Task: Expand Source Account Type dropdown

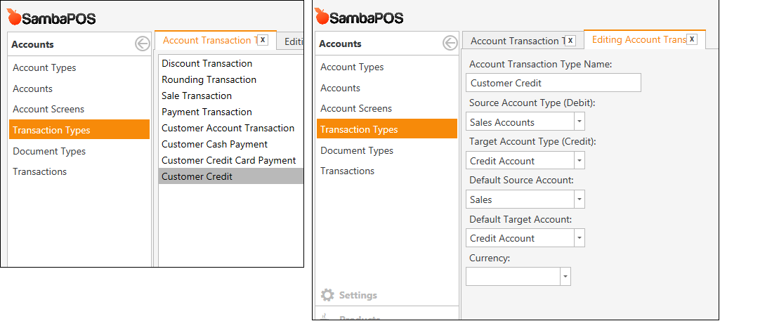Action: coord(579,122)
